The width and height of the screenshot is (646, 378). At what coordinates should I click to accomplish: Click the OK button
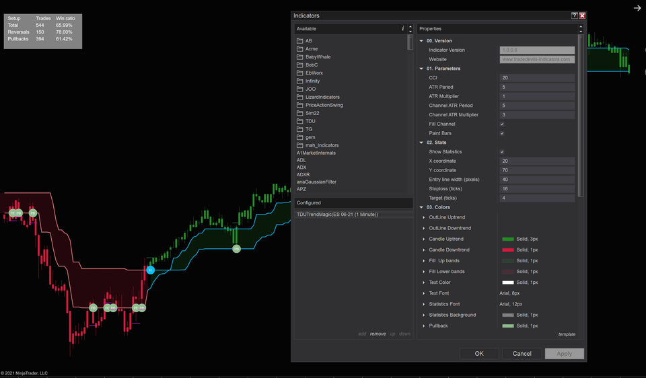pos(479,354)
